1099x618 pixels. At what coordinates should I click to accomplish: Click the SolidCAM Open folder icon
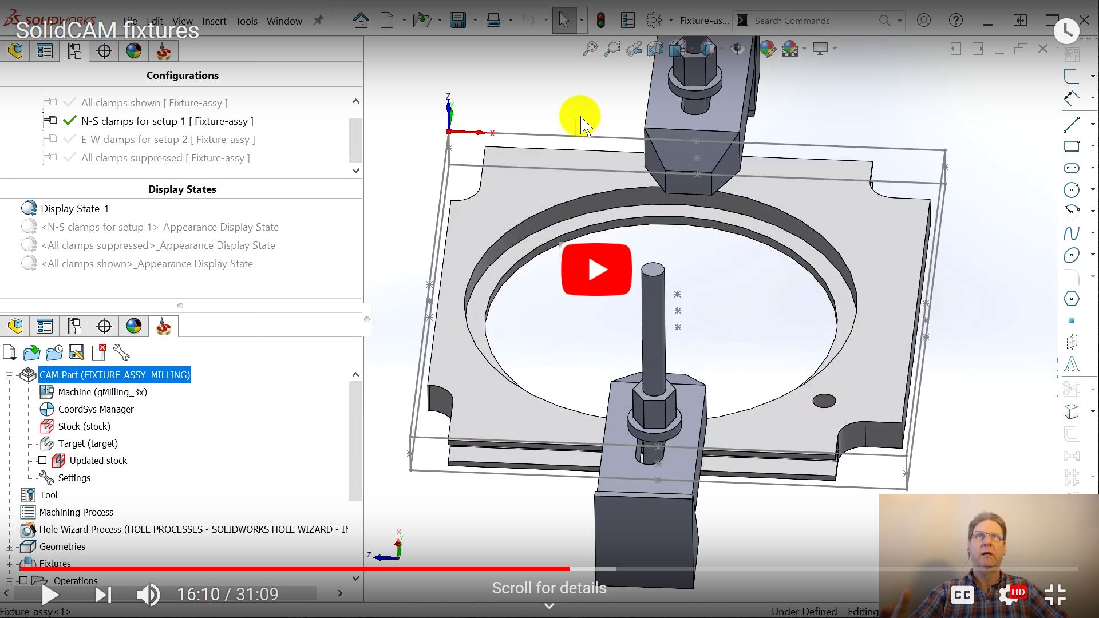pyautogui.click(x=32, y=352)
